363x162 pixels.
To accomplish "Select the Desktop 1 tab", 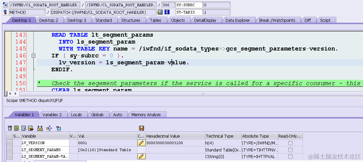I will point(21,20).
